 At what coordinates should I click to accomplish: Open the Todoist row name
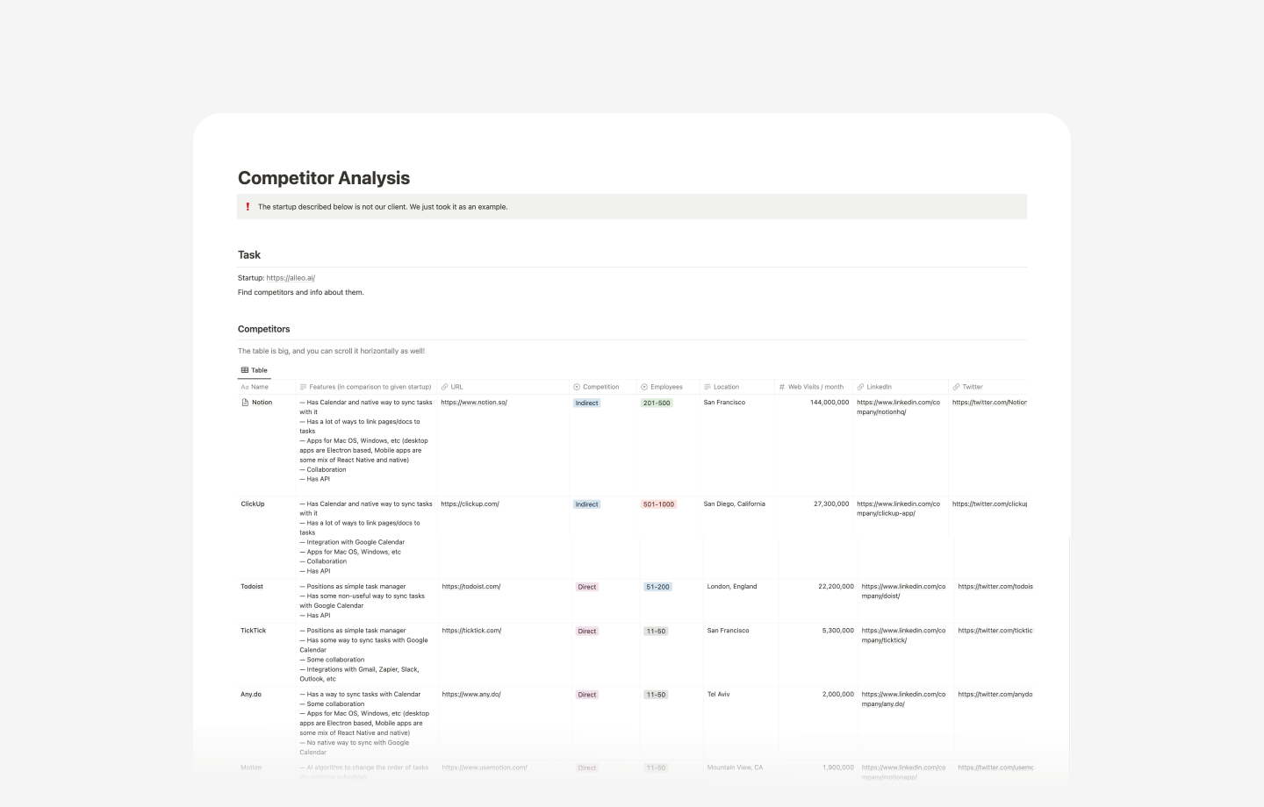[252, 587]
